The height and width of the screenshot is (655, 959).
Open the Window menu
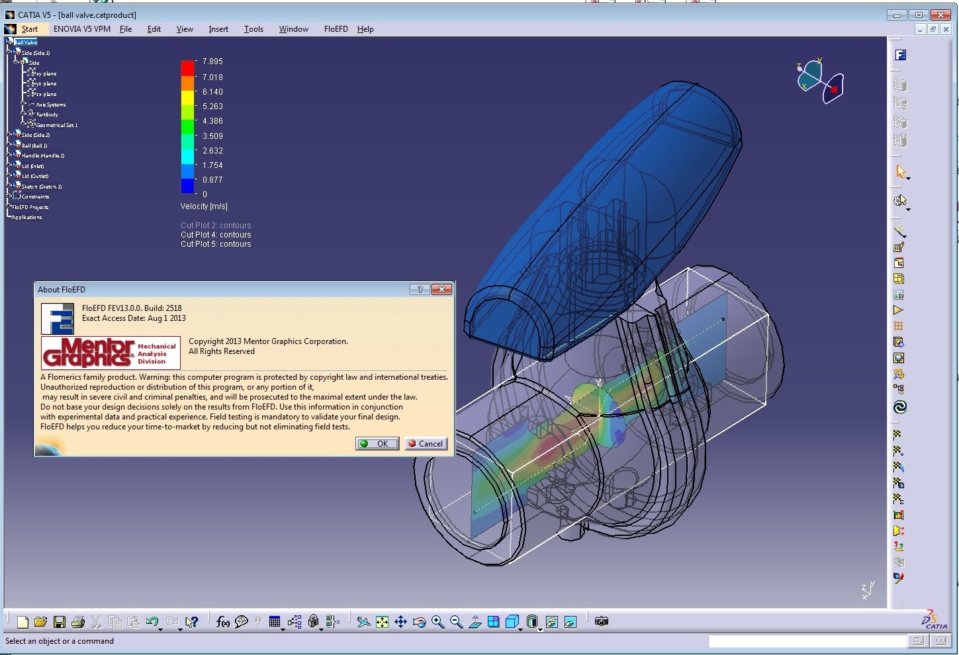(x=293, y=29)
